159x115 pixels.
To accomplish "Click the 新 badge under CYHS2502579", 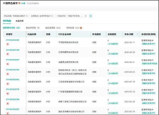I will 8,94.
